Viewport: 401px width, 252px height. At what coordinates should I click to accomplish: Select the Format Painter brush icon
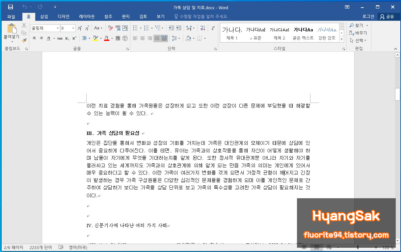(24, 40)
